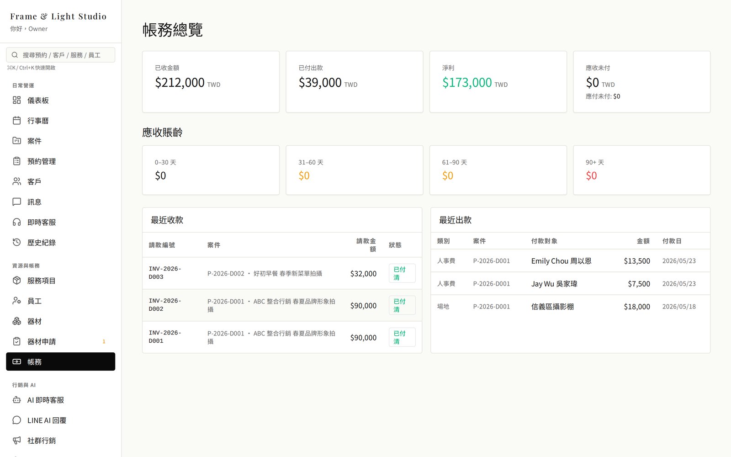Image resolution: width=731 pixels, height=457 pixels.
Task: Click the Frame & Light Studio logo text
Action: 58,16
